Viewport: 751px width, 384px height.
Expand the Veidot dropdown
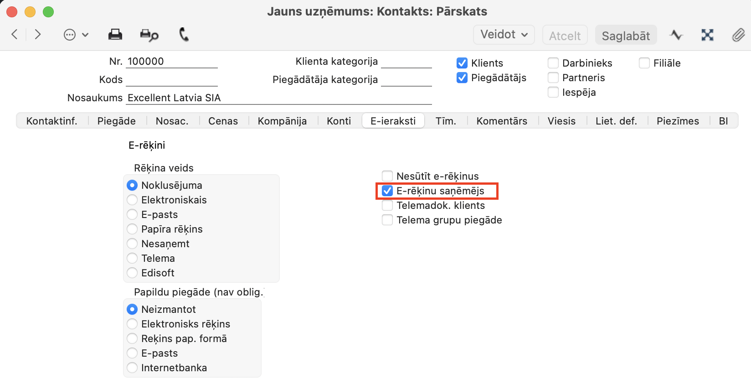[504, 35]
